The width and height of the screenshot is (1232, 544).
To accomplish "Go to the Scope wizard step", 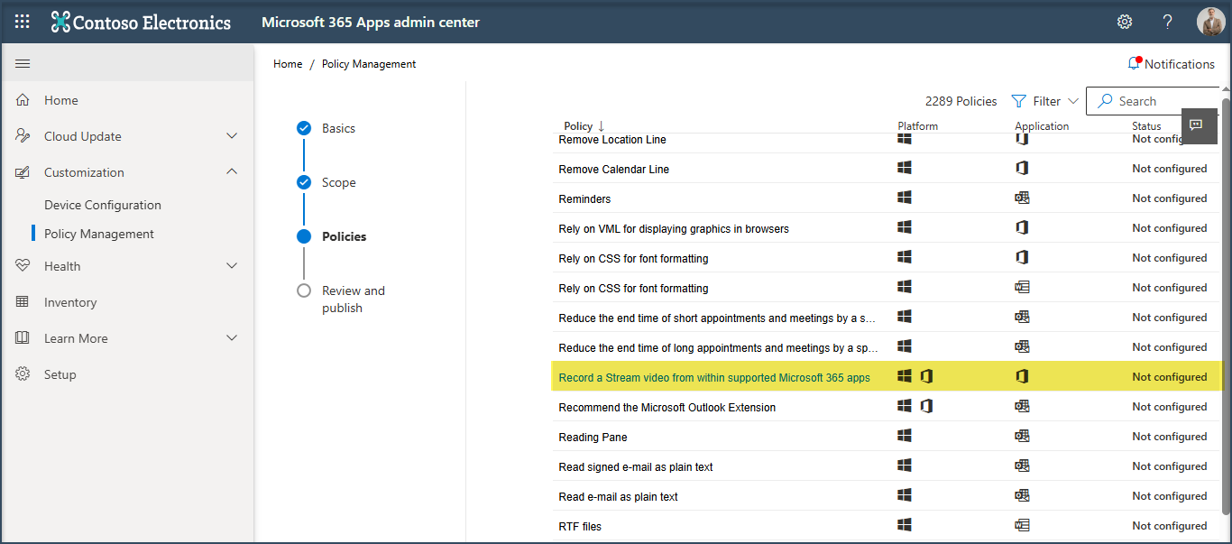I will coord(338,182).
